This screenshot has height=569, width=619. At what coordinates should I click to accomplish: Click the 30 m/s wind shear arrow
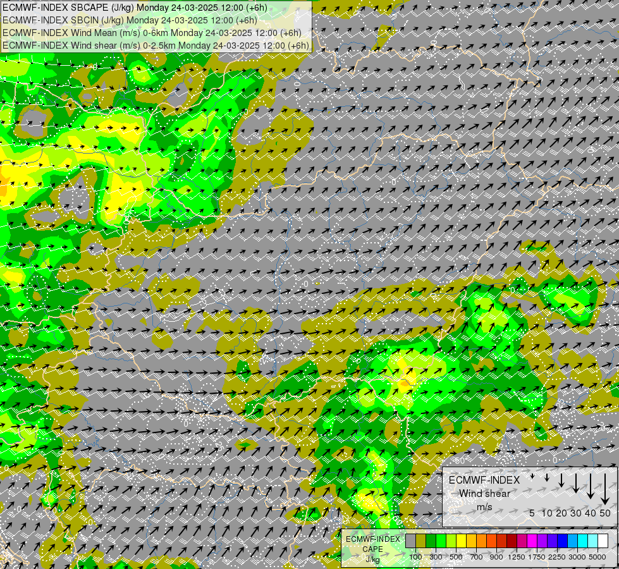tap(576, 483)
